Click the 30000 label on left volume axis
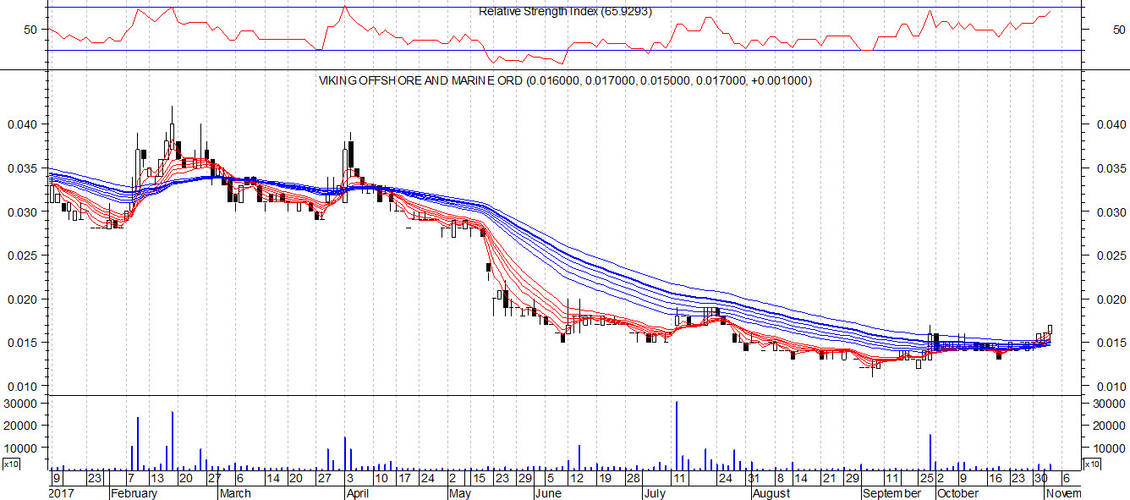1130x500 pixels. pos(25,404)
